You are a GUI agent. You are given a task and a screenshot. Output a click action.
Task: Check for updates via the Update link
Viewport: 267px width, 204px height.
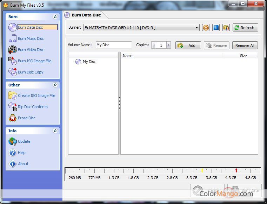pyautogui.click(x=24, y=141)
